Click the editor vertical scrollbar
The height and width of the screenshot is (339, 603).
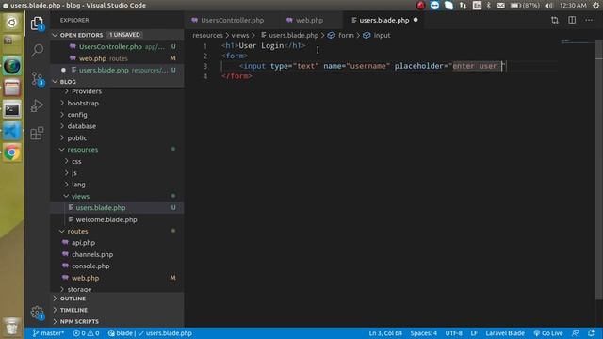599,169
